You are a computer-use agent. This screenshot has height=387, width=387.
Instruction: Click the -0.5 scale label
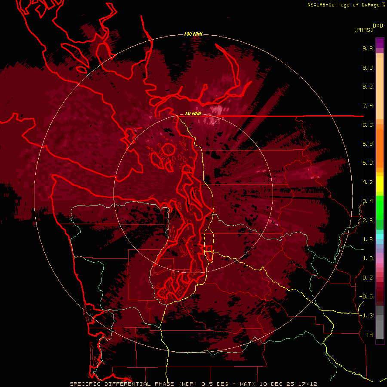366,297
